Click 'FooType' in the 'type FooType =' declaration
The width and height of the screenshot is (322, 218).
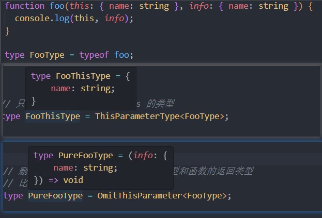[x=47, y=55]
